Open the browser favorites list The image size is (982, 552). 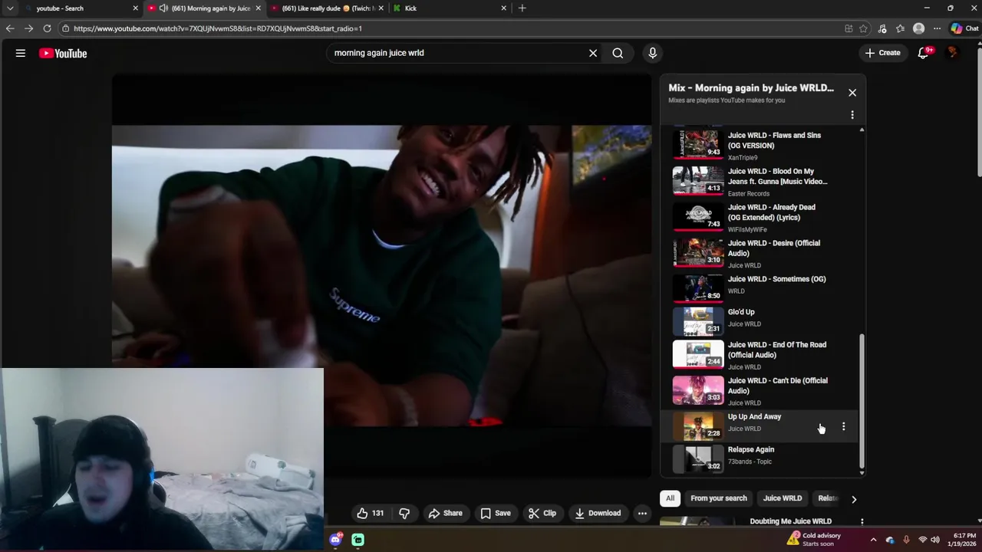click(x=901, y=28)
